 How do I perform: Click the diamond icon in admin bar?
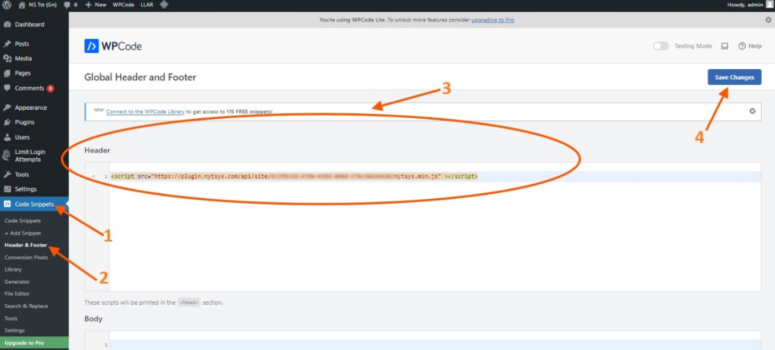[x=164, y=5]
